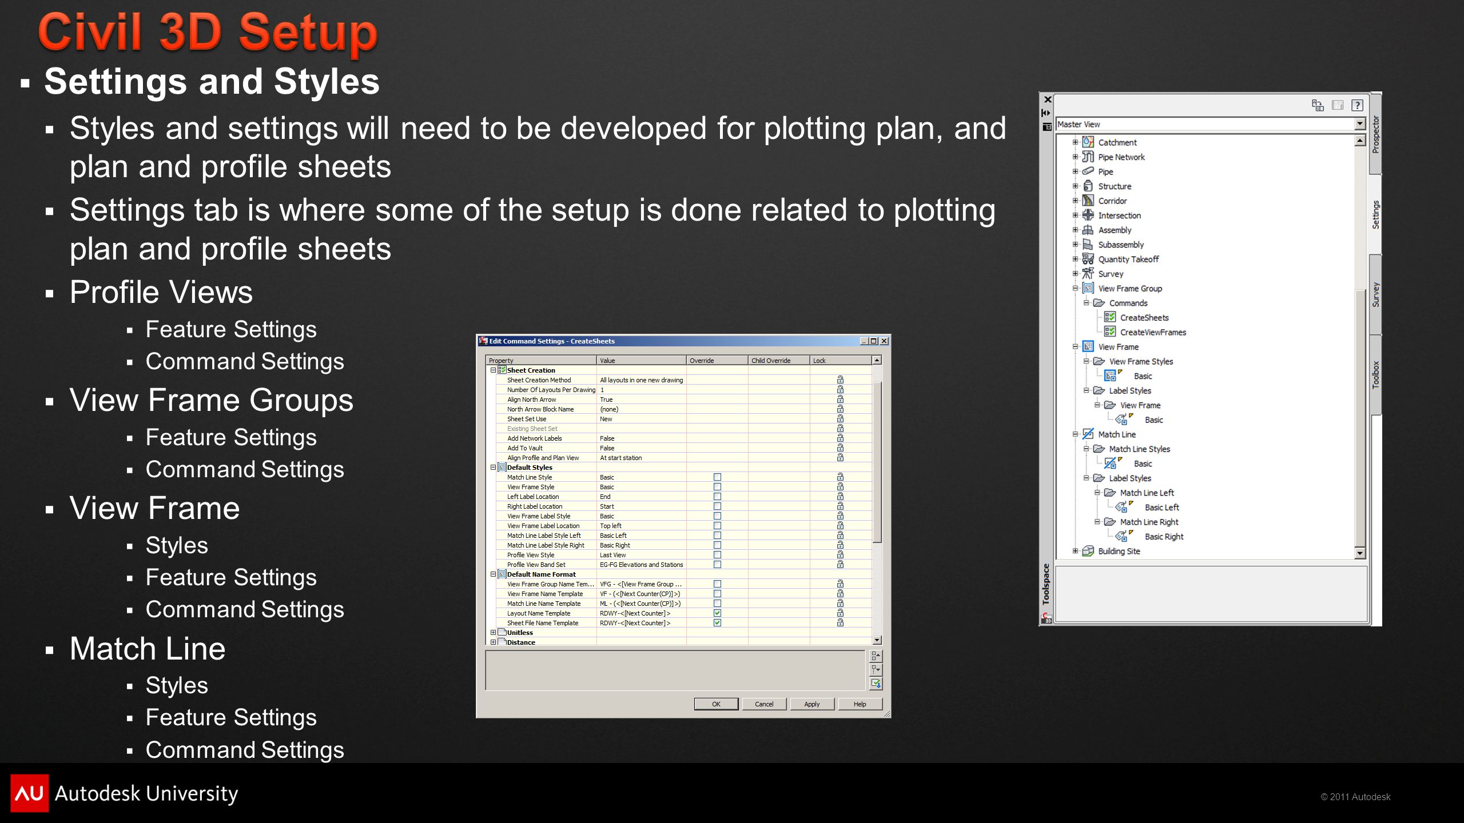
Task: Switch to the Settings tab
Action: tap(1375, 214)
